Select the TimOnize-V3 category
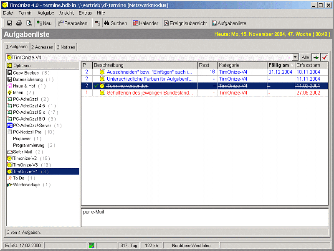334x251 pixels. pyautogui.click(x=43, y=165)
